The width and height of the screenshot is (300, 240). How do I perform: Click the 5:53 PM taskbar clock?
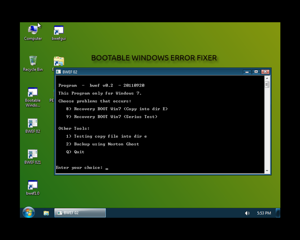[264, 213]
